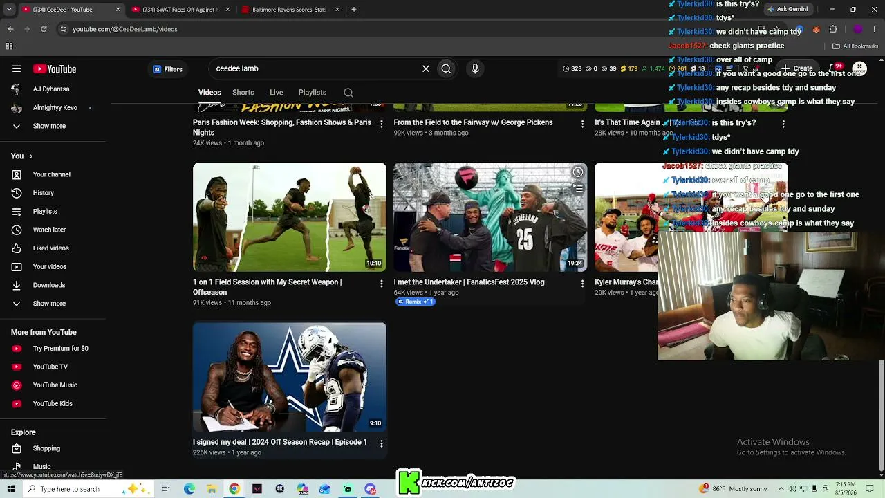Run search with the magnifier button
The height and width of the screenshot is (498, 885).
click(x=446, y=68)
